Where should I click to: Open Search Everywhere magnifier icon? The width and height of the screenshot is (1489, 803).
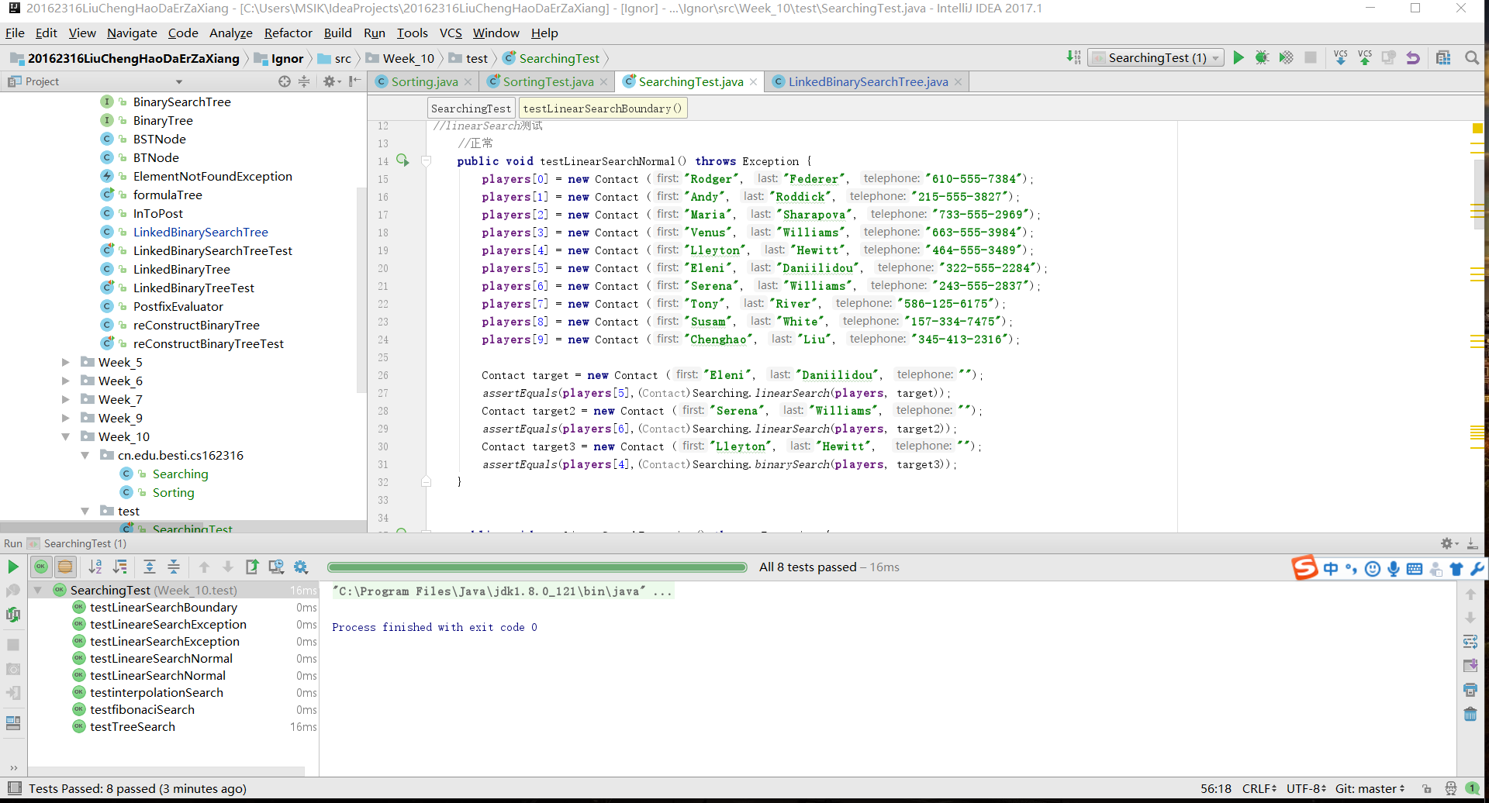tap(1471, 57)
